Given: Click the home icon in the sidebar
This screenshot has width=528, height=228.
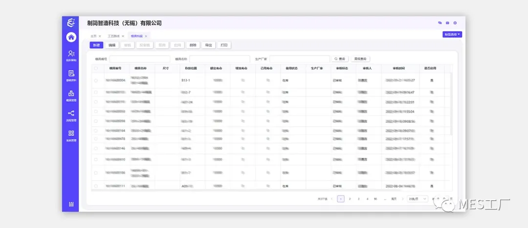Looking at the screenshot, I should click(x=71, y=37).
